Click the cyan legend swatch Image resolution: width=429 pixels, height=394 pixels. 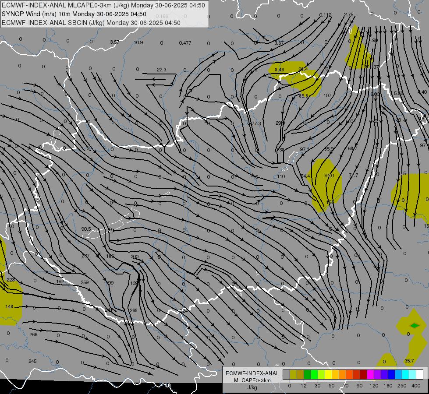click(x=405, y=374)
